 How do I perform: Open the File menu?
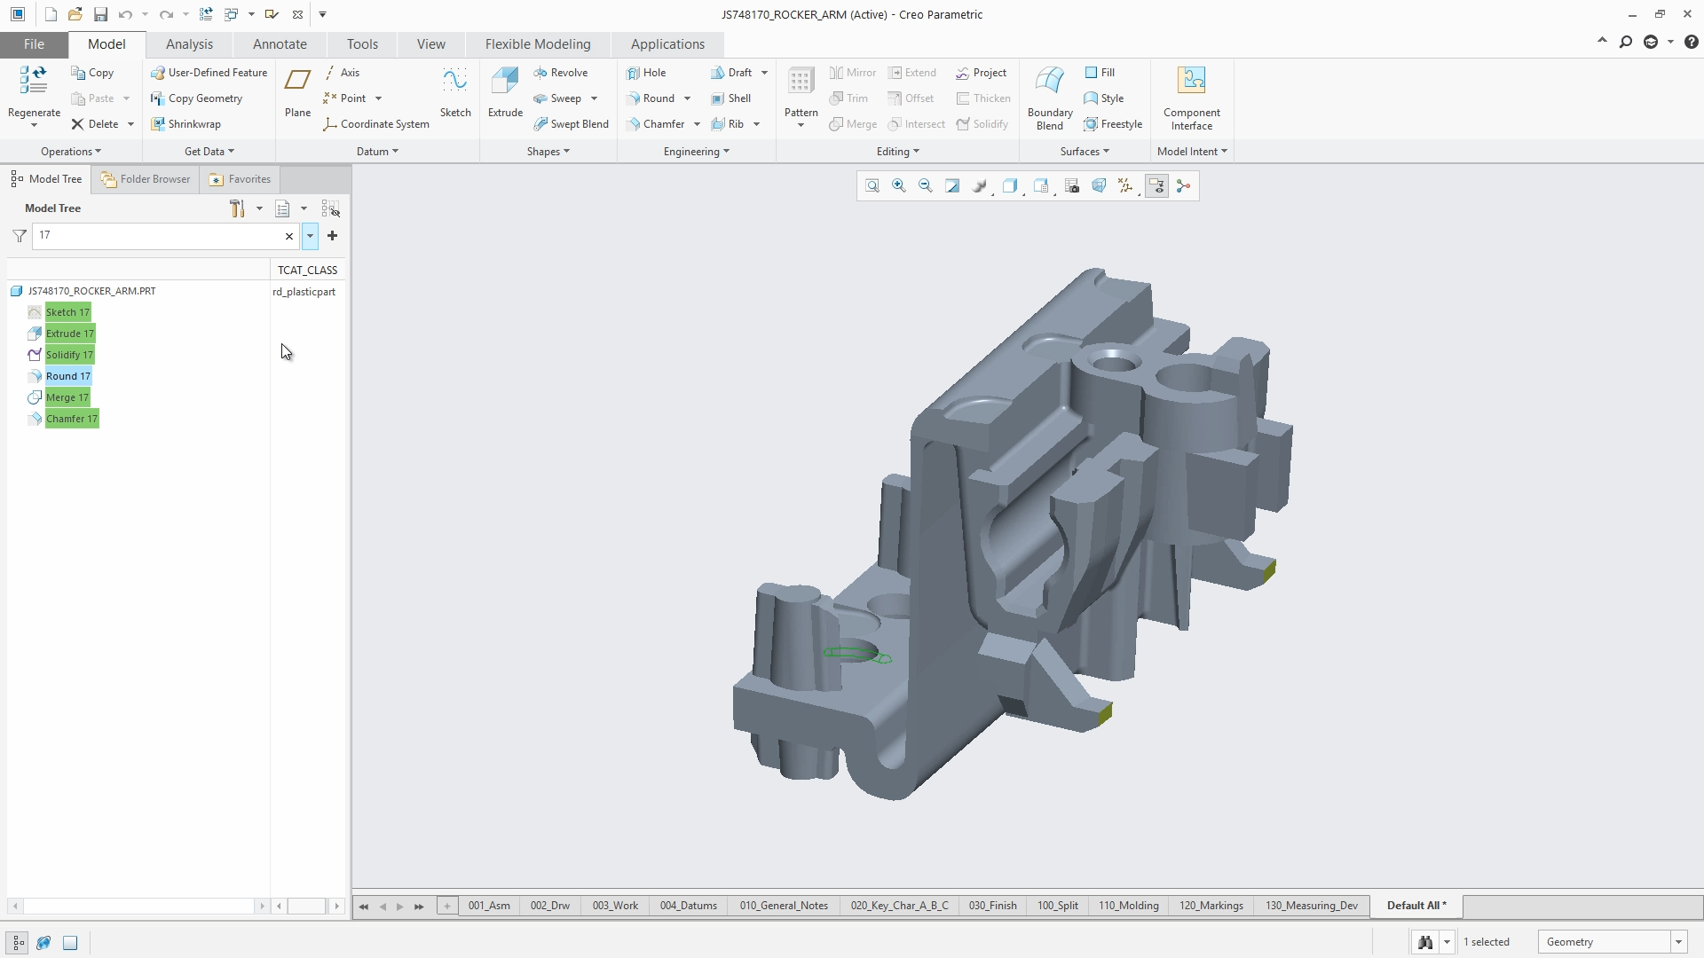(x=34, y=44)
